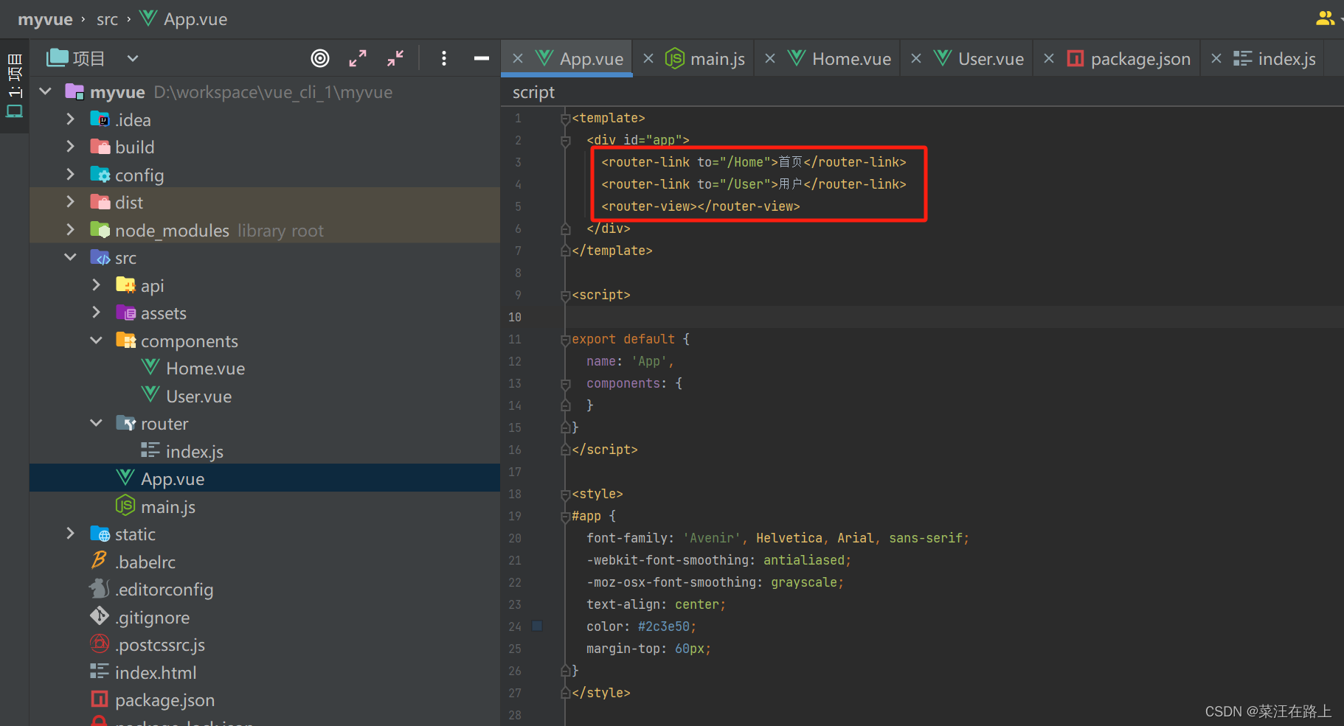Open the 项目 view selector dropdown
Viewport: 1344px width, 726px height.
click(132, 58)
